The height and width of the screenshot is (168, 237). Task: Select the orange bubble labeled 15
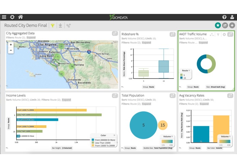tap(163, 125)
